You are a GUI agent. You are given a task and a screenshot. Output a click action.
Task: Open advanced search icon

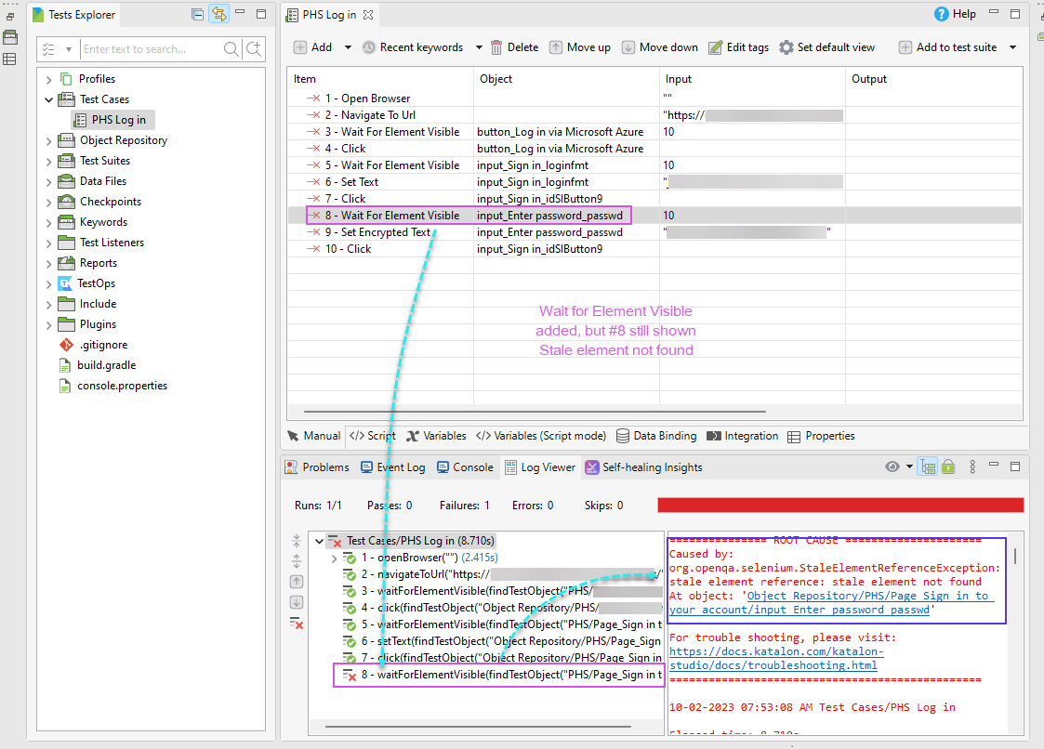pyautogui.click(x=254, y=49)
